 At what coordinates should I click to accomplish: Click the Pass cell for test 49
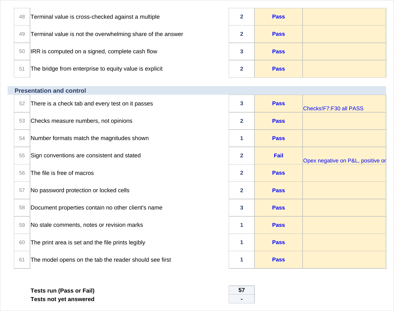(x=279, y=34)
